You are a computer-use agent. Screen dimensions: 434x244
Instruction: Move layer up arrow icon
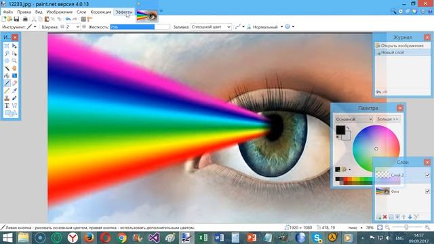click(x=404, y=217)
